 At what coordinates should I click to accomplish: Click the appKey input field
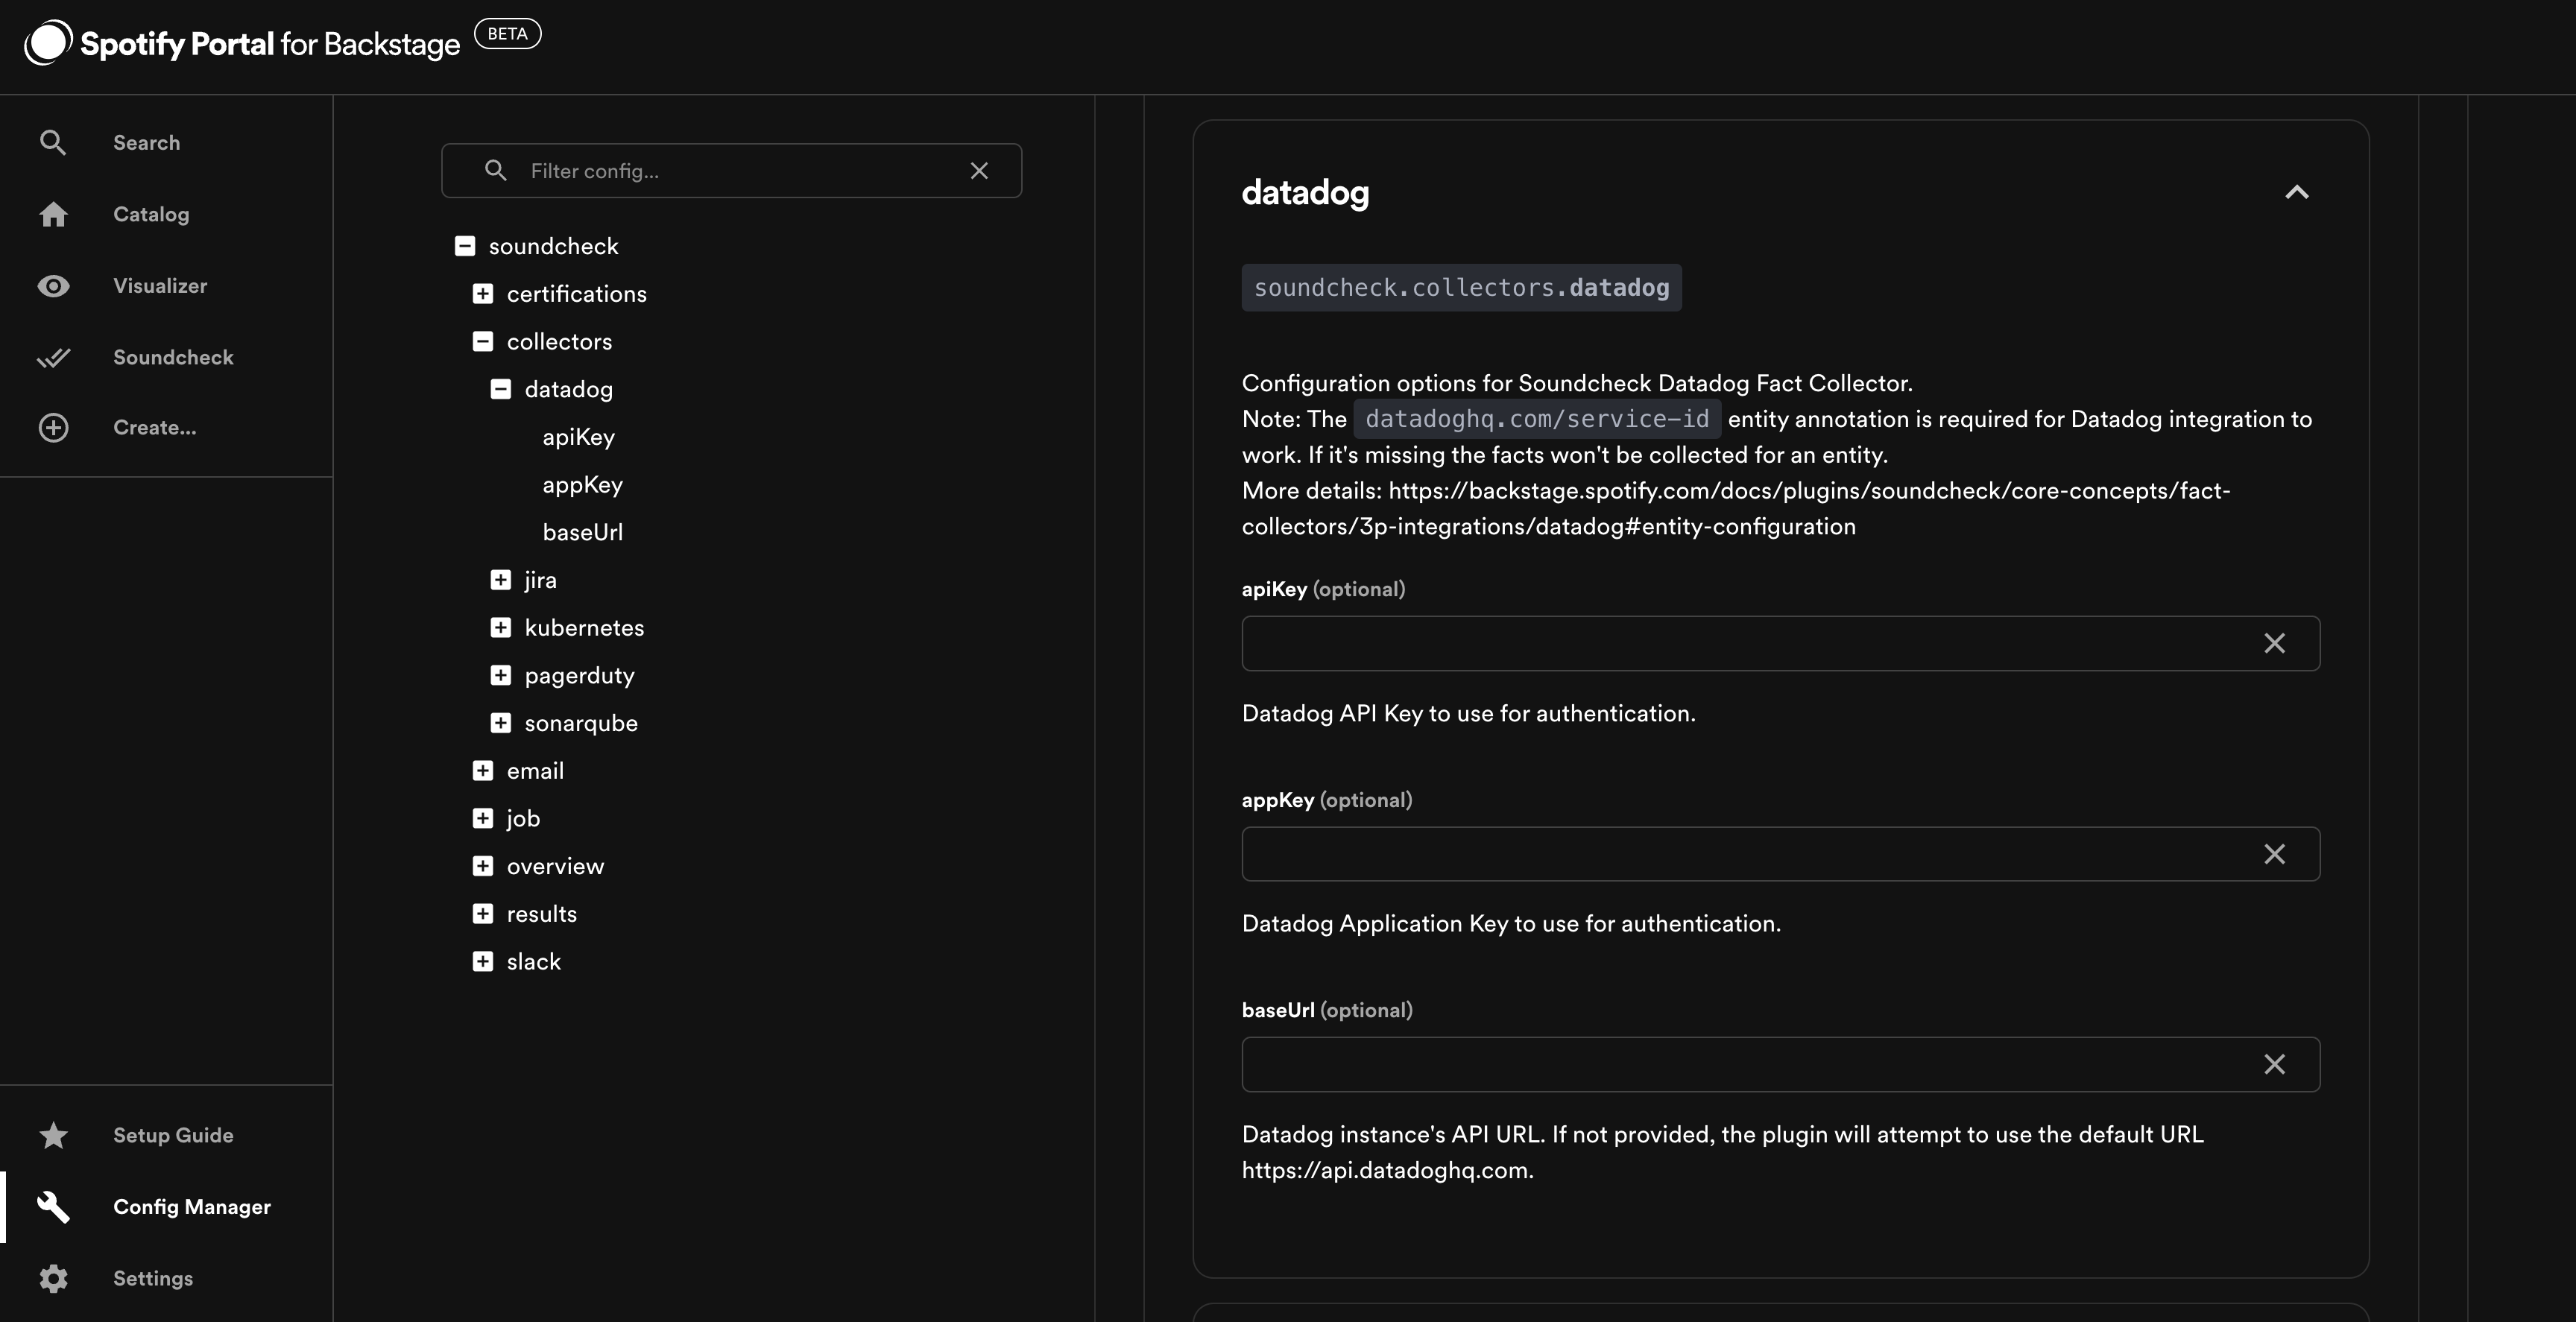tap(1780, 854)
